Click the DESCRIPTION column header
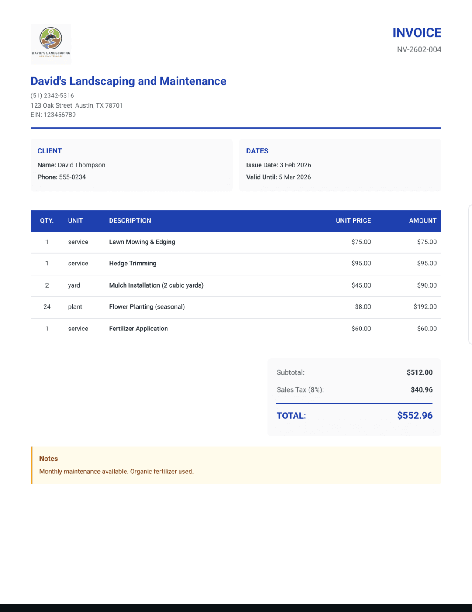Viewport: 472px width, 612px height. 130,221
